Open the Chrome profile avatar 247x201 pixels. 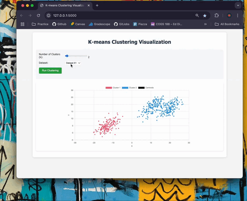point(229,15)
